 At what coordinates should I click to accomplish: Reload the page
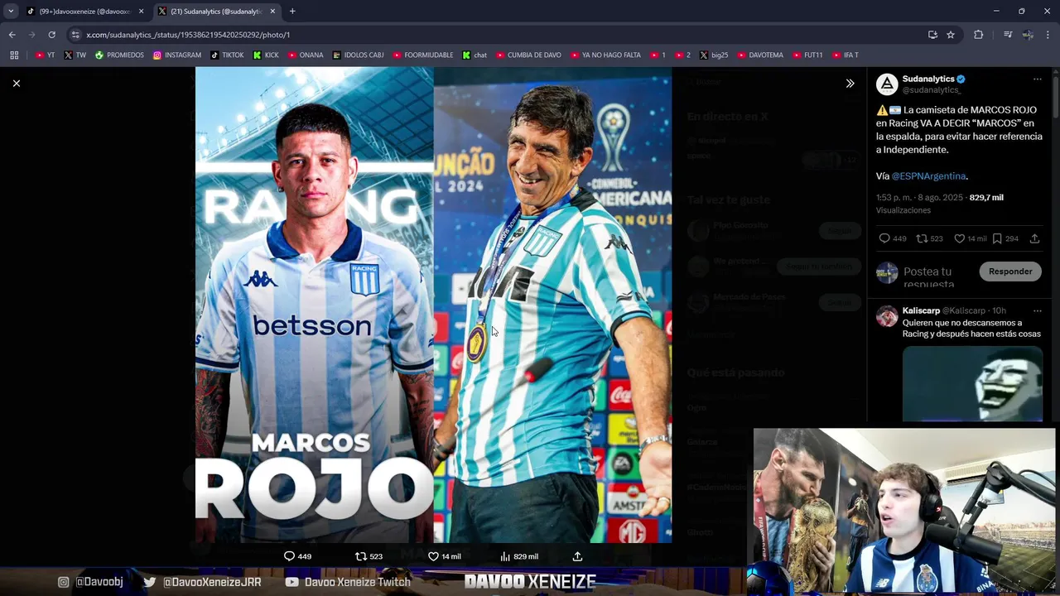(x=51, y=35)
